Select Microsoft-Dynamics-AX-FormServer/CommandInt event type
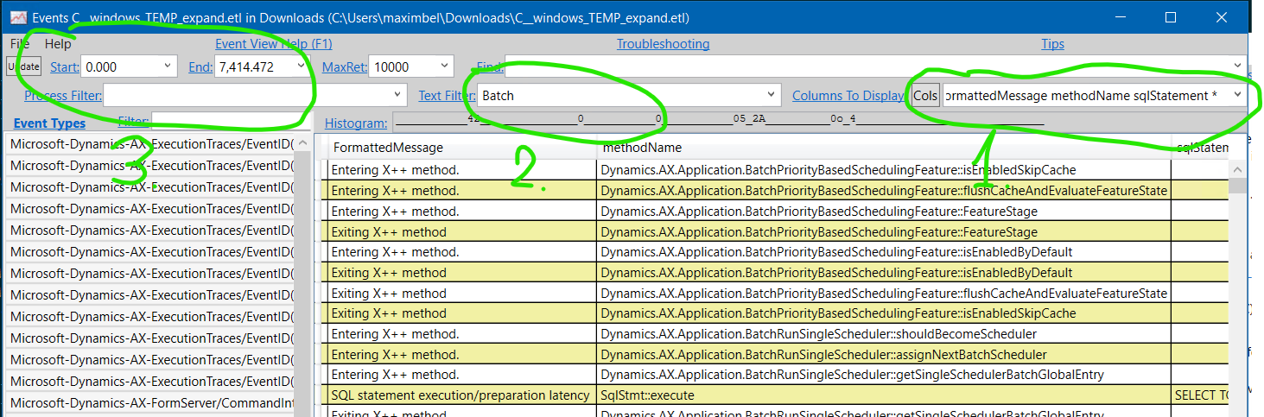 (151, 402)
